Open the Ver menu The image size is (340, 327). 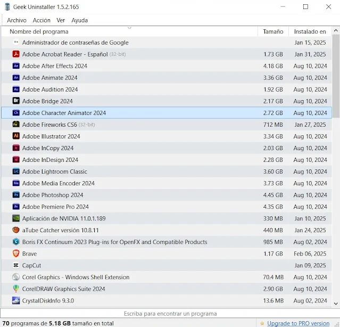click(61, 20)
